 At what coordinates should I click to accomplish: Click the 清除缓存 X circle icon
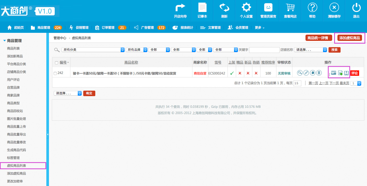[x=334, y=8]
